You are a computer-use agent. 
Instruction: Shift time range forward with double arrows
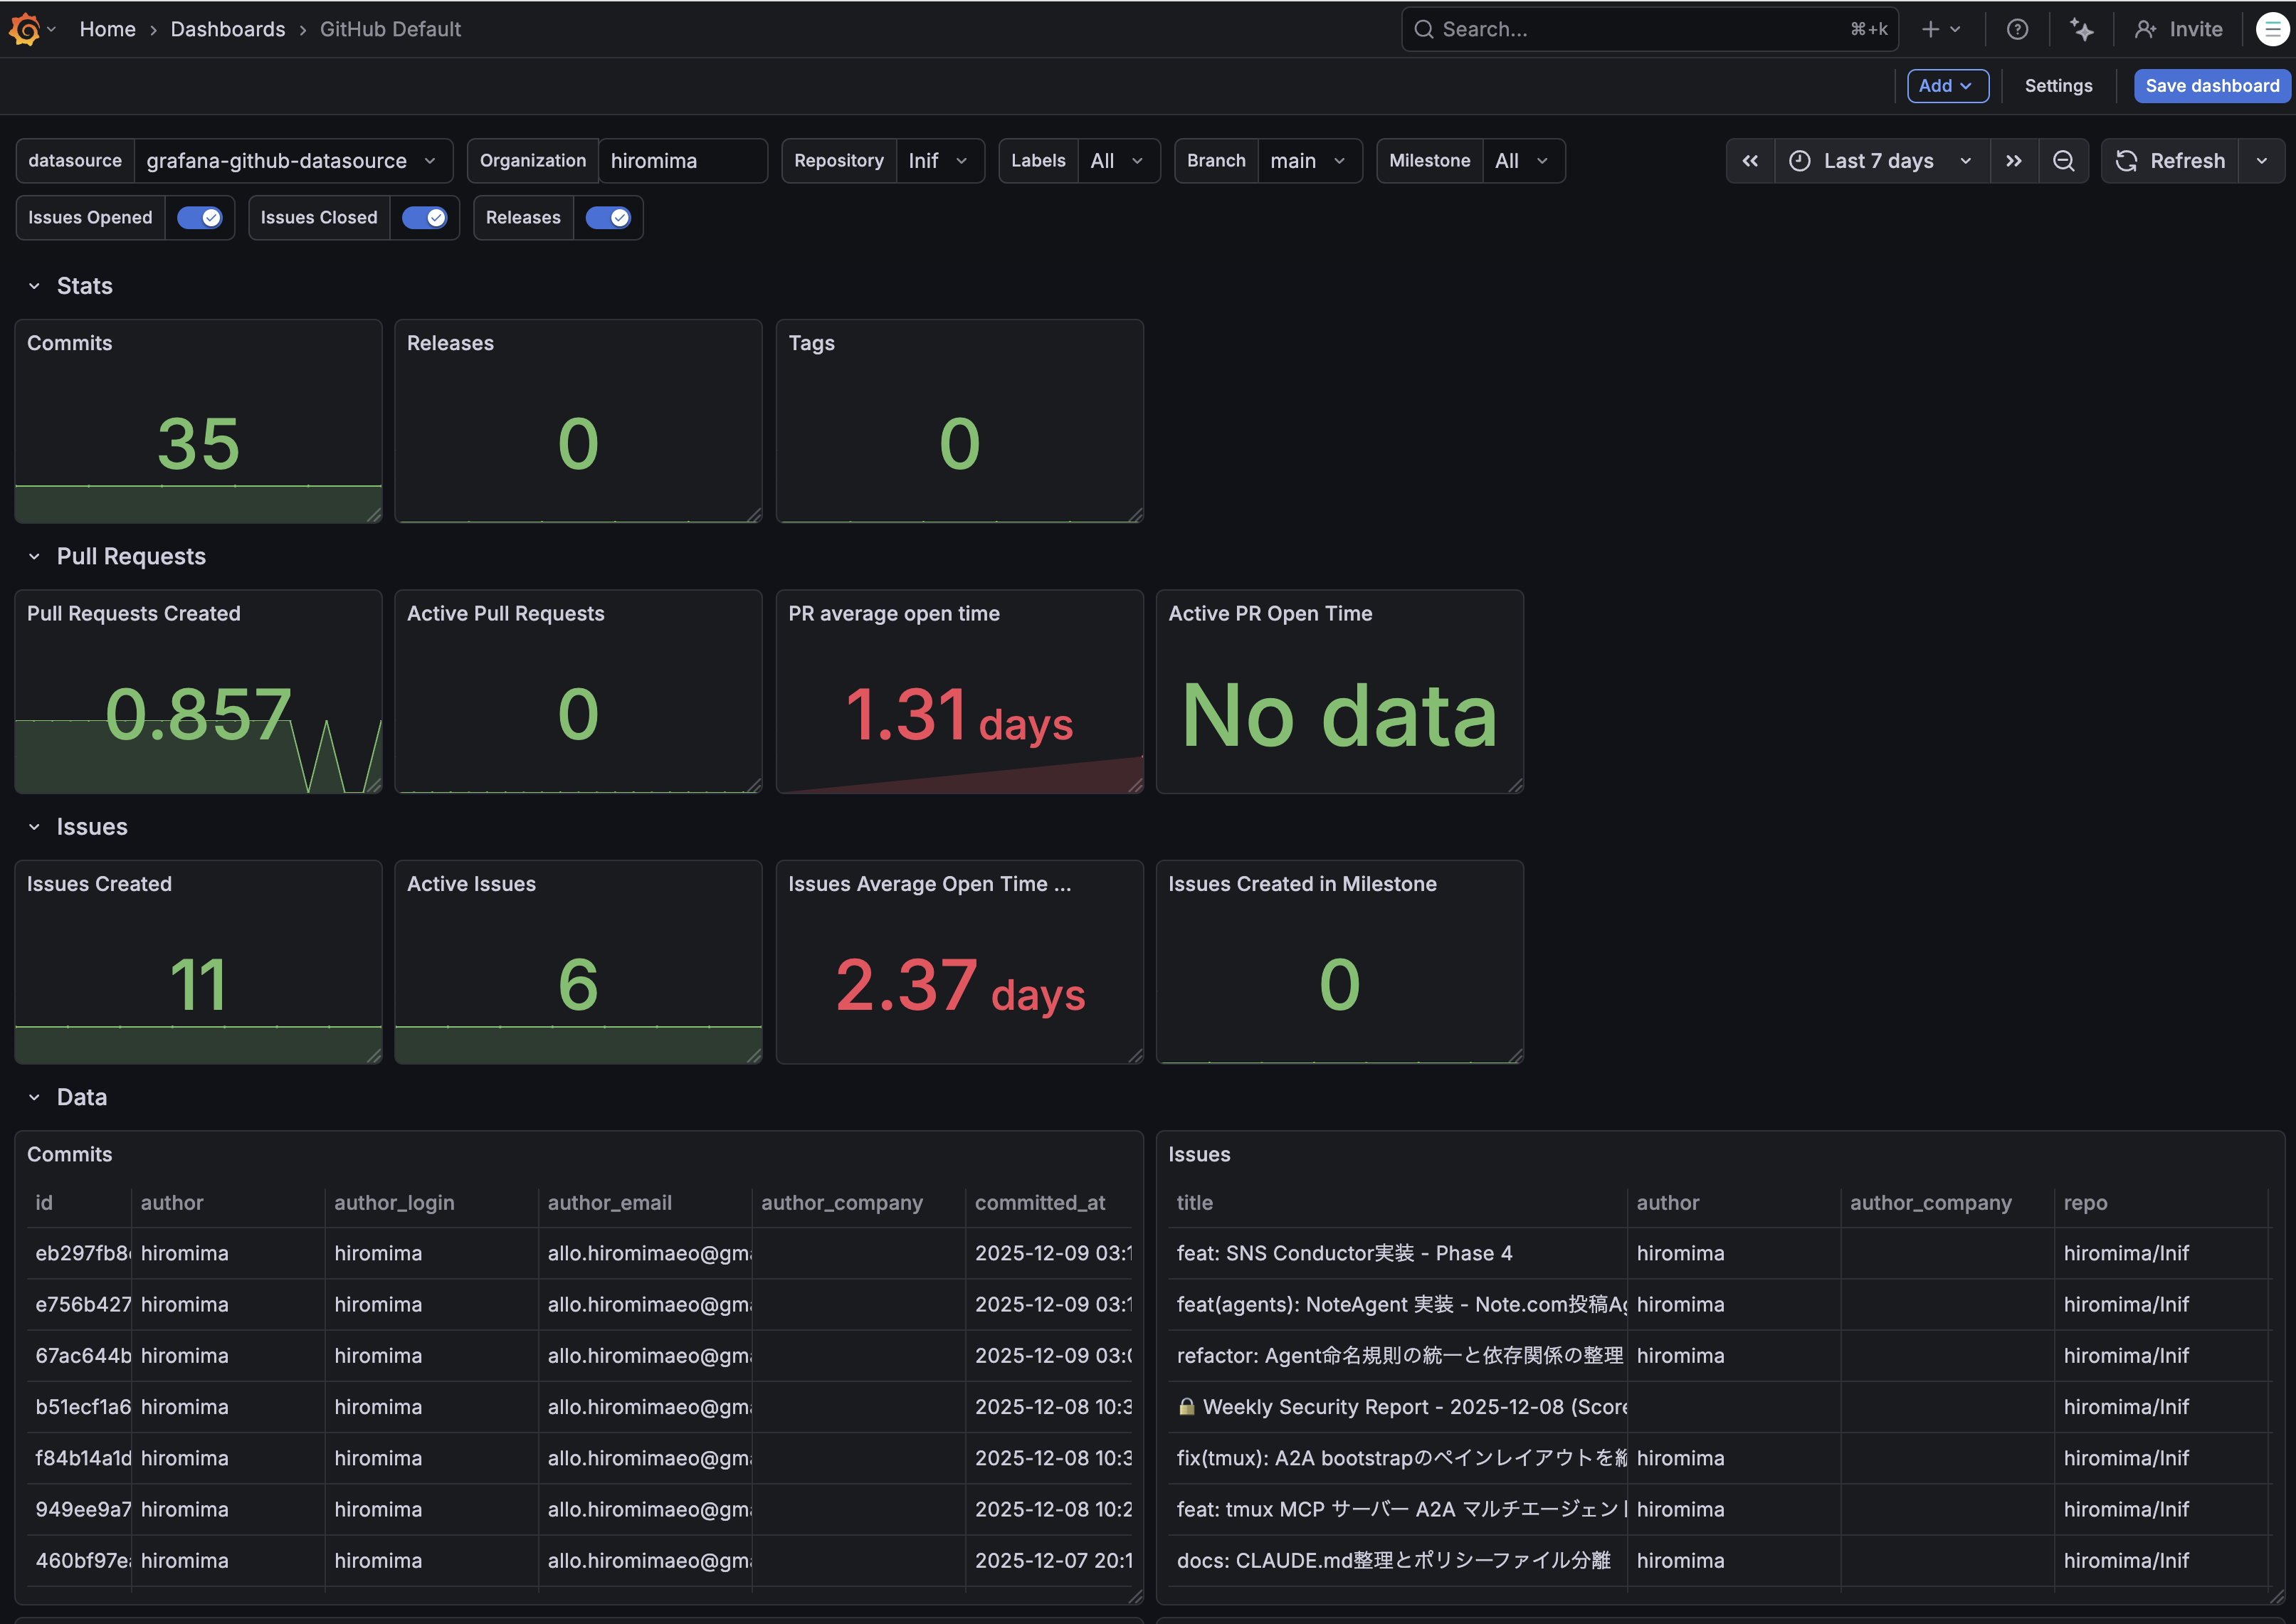(2013, 161)
